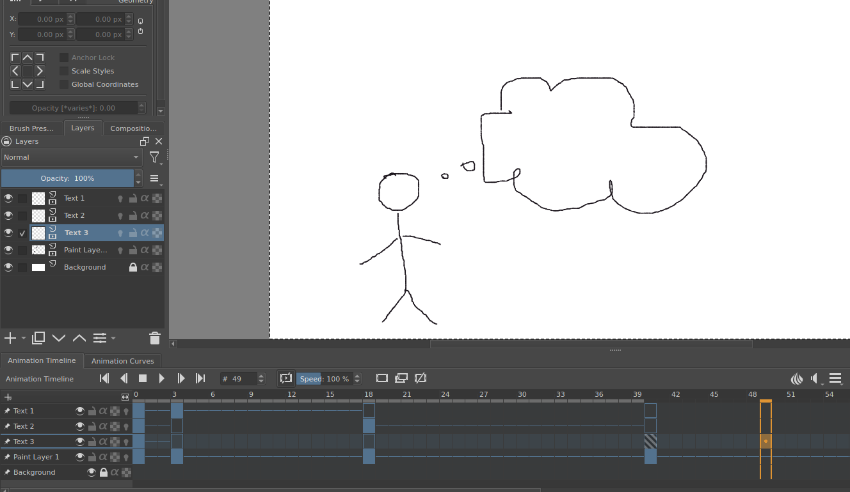The width and height of the screenshot is (850, 492).
Task: Open the layer filter dropdown
Action: [x=155, y=157]
